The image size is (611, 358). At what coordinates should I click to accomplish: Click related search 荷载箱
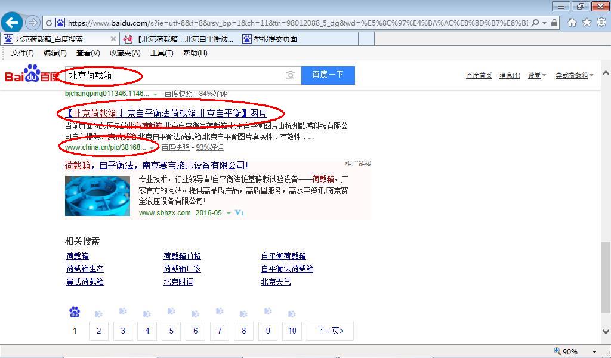[78, 256]
